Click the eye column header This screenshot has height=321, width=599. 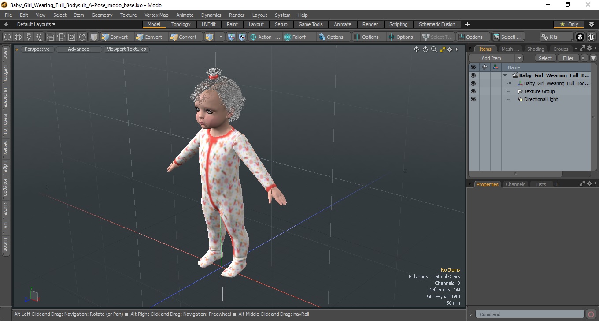coord(473,67)
